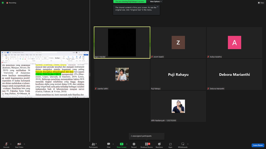266x149 pixels.
Task: Open the font name combo box in Word
Action: click(13, 57)
